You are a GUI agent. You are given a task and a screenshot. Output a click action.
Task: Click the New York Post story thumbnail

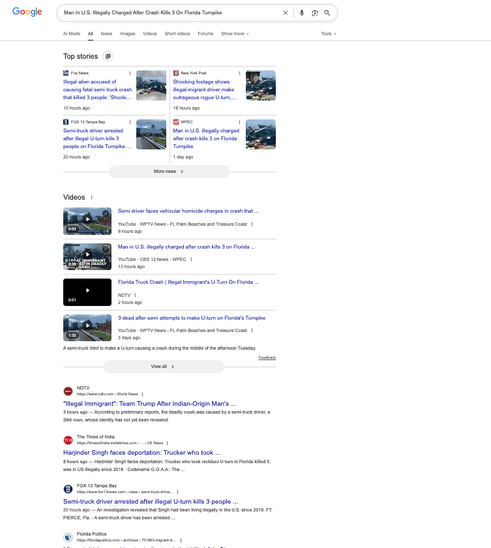[261, 85]
